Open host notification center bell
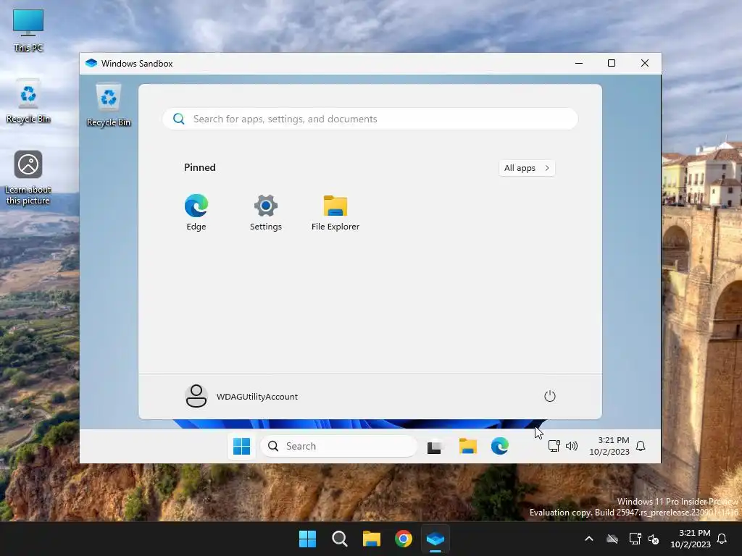 tap(722, 539)
